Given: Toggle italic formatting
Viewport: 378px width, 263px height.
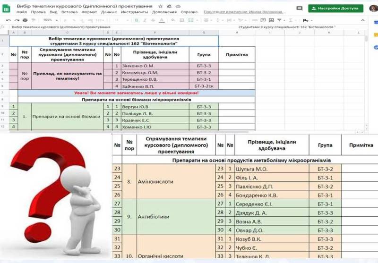Looking at the screenshot, I should [x=145, y=20].
